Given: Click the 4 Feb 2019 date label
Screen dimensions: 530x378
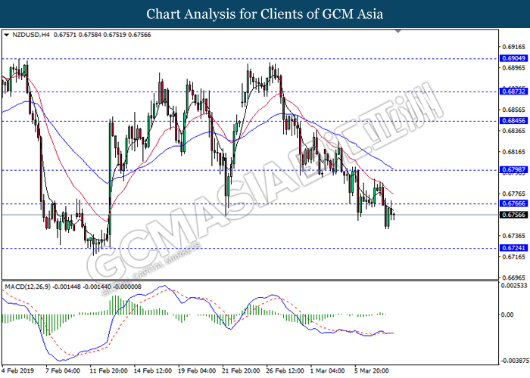Looking at the screenshot, I should 17,370.
